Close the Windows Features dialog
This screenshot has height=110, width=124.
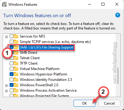click(117, 4)
